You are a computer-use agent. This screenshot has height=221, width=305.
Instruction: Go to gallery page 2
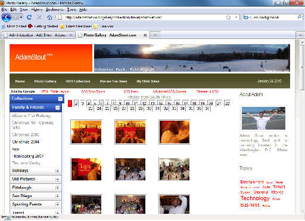pos(76,103)
